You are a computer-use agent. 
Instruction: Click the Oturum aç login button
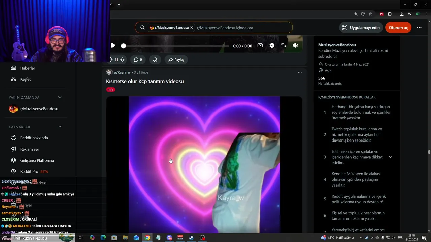[x=398, y=28]
